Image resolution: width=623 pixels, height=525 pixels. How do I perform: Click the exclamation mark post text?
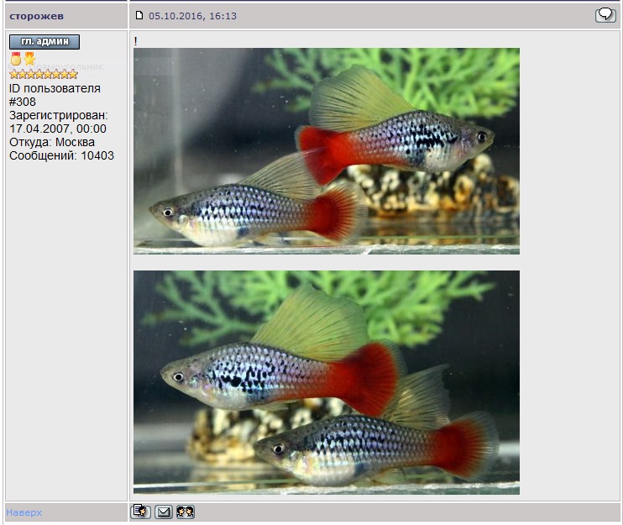[x=135, y=40]
